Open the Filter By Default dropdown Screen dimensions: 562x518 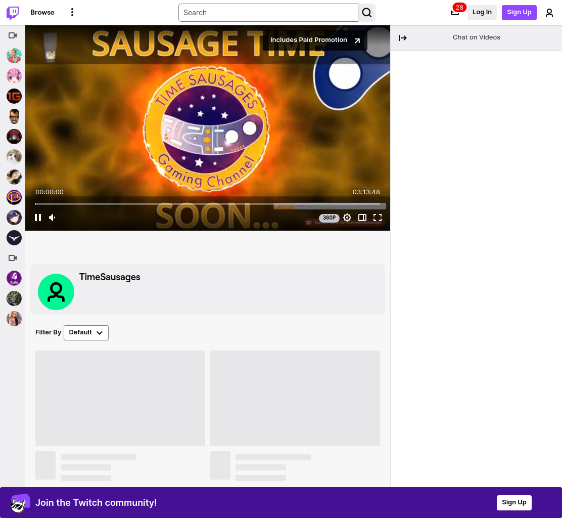click(86, 332)
